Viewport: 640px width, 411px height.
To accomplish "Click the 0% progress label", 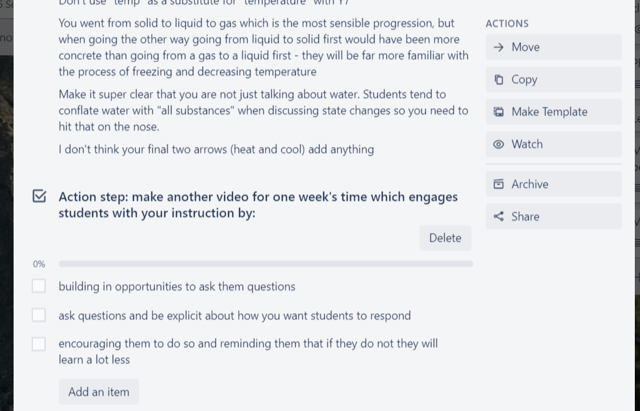I will pos(39,263).
